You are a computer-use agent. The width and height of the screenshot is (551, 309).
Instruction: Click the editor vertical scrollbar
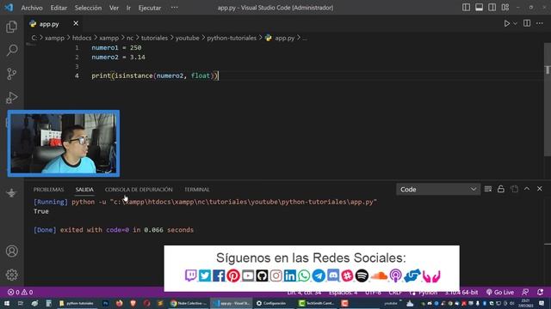[x=548, y=100]
